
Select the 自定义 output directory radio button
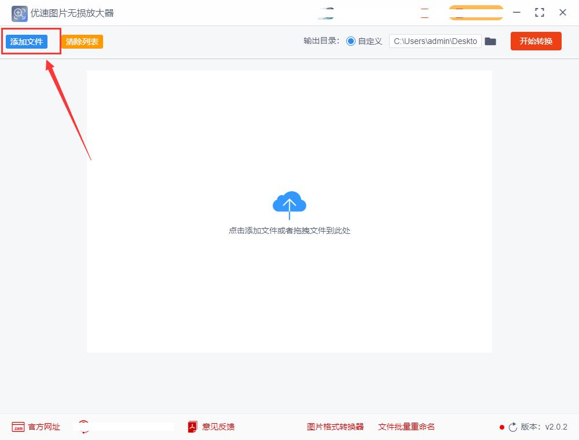tap(351, 41)
